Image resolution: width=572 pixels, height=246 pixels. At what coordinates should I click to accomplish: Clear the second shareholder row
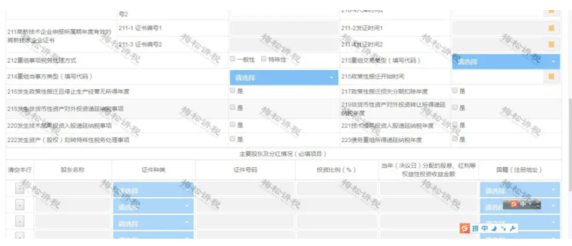tap(20, 205)
